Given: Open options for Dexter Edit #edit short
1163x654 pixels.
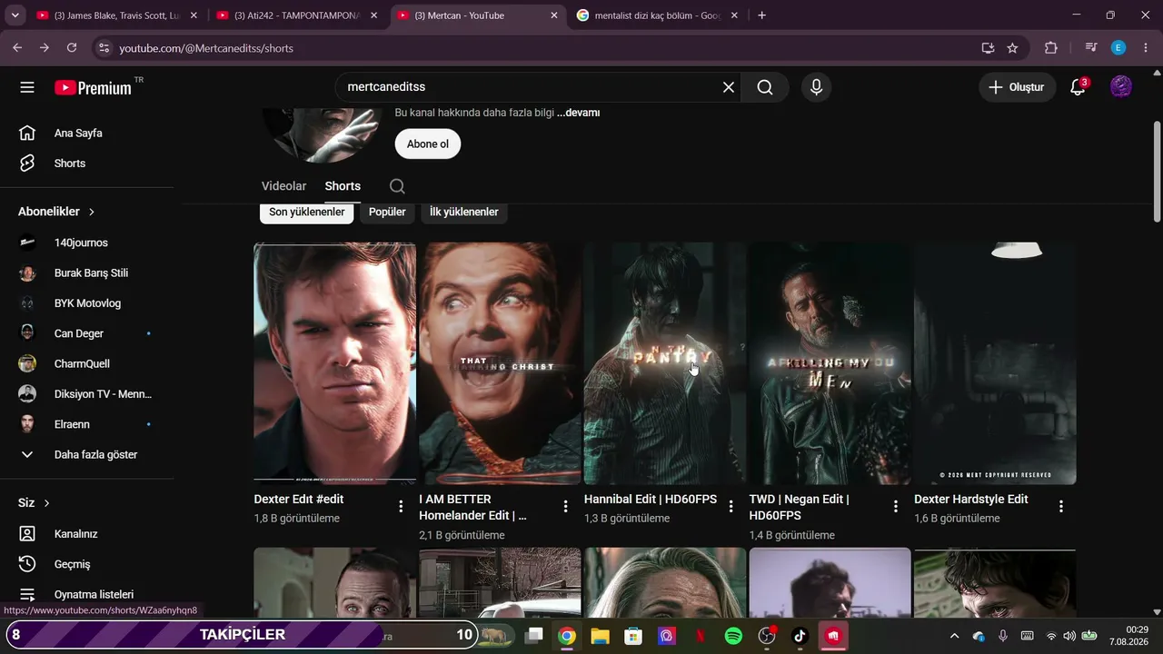Looking at the screenshot, I should [x=401, y=507].
